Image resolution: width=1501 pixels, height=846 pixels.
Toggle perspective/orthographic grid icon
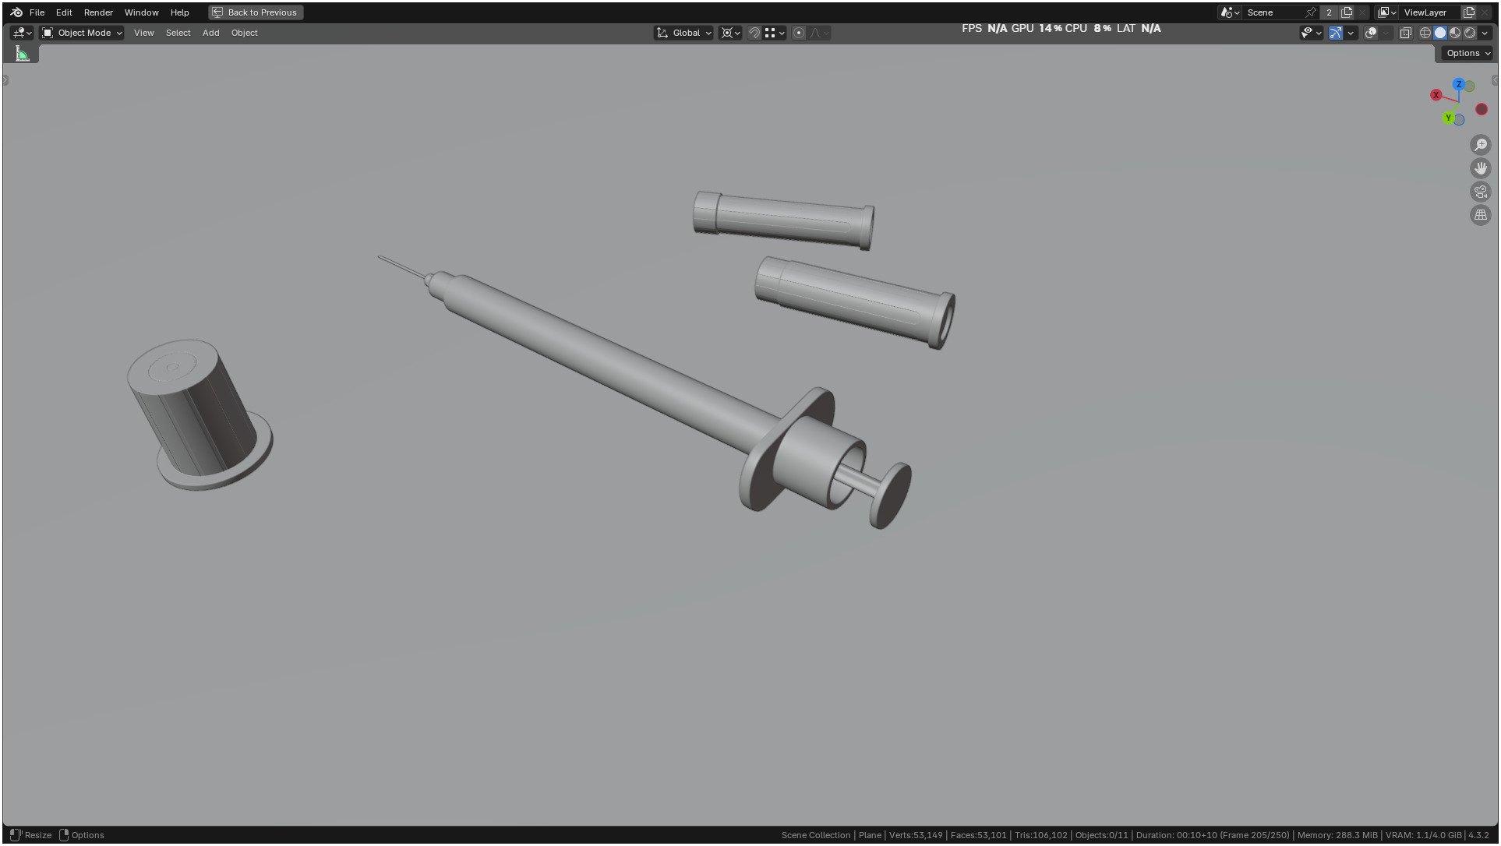[x=1480, y=215]
